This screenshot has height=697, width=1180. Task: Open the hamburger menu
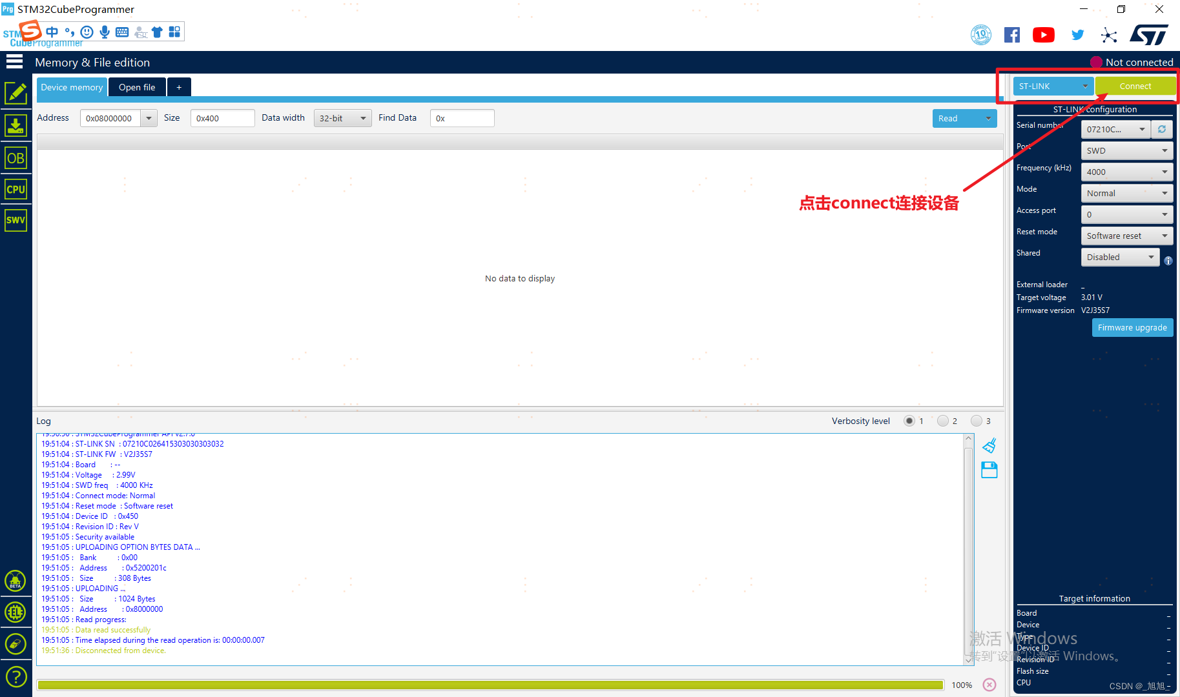click(x=14, y=62)
